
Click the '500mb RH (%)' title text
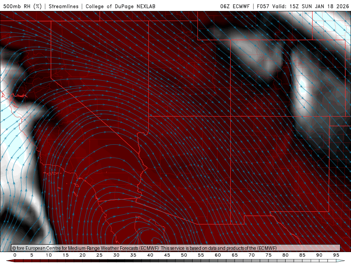[x=22, y=6]
